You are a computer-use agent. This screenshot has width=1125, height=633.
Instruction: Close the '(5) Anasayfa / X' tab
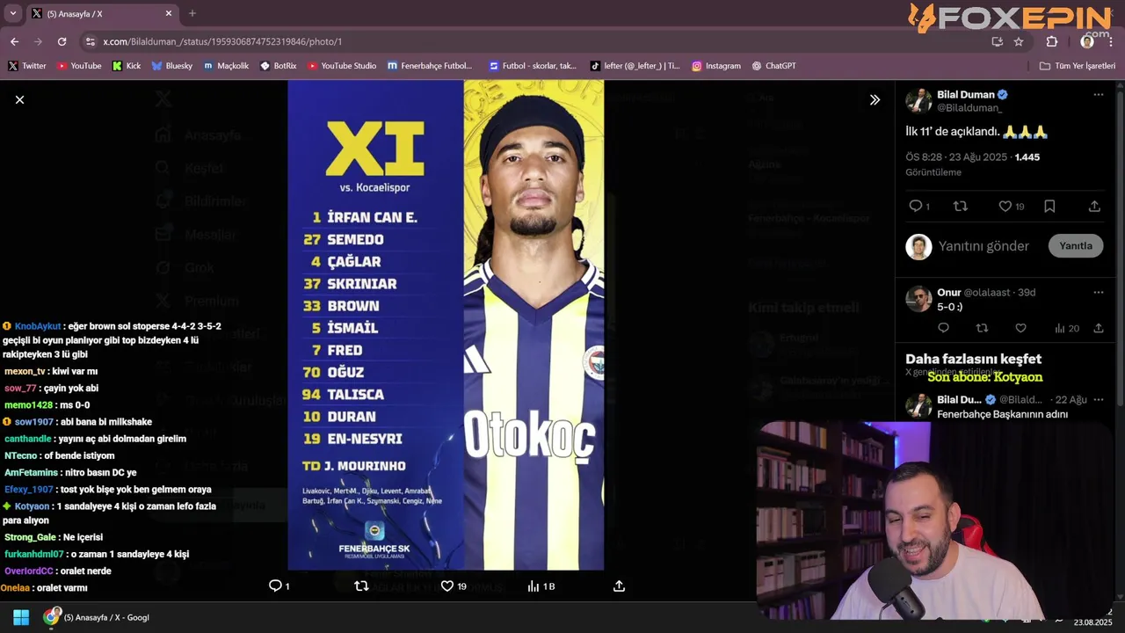click(169, 13)
